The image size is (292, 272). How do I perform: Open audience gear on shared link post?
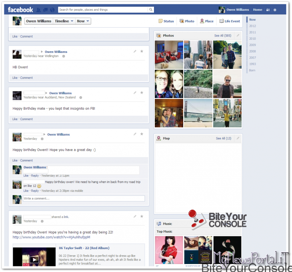tap(42, 222)
